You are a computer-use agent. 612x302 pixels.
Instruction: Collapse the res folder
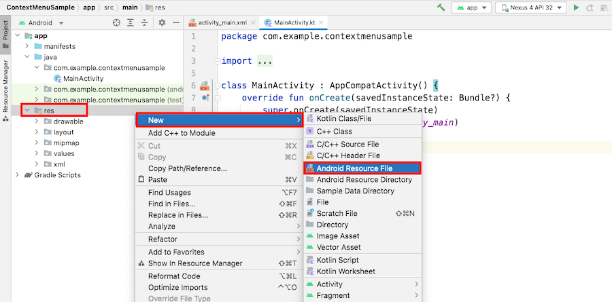point(27,111)
